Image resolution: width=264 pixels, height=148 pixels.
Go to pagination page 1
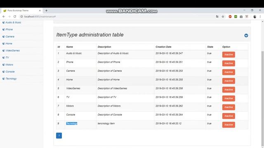59,136
